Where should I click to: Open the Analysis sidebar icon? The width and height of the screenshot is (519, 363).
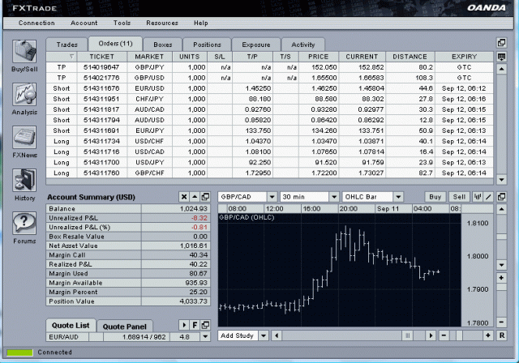tap(24, 95)
